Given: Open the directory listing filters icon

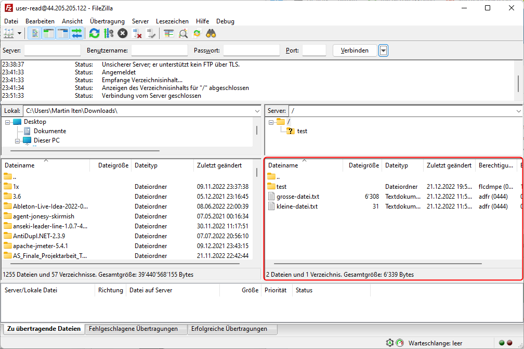Looking at the screenshot, I should (x=169, y=34).
